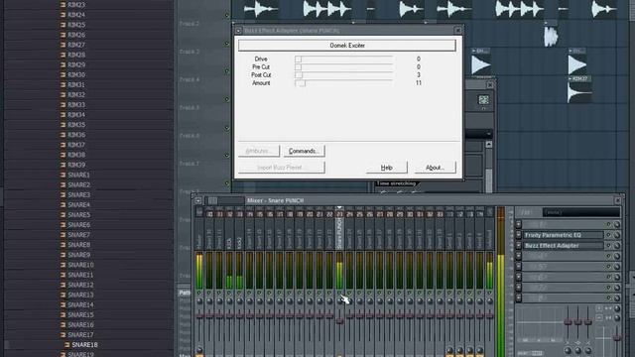Click the RIM27 audio clip in playlist

pyautogui.click(x=579, y=89)
